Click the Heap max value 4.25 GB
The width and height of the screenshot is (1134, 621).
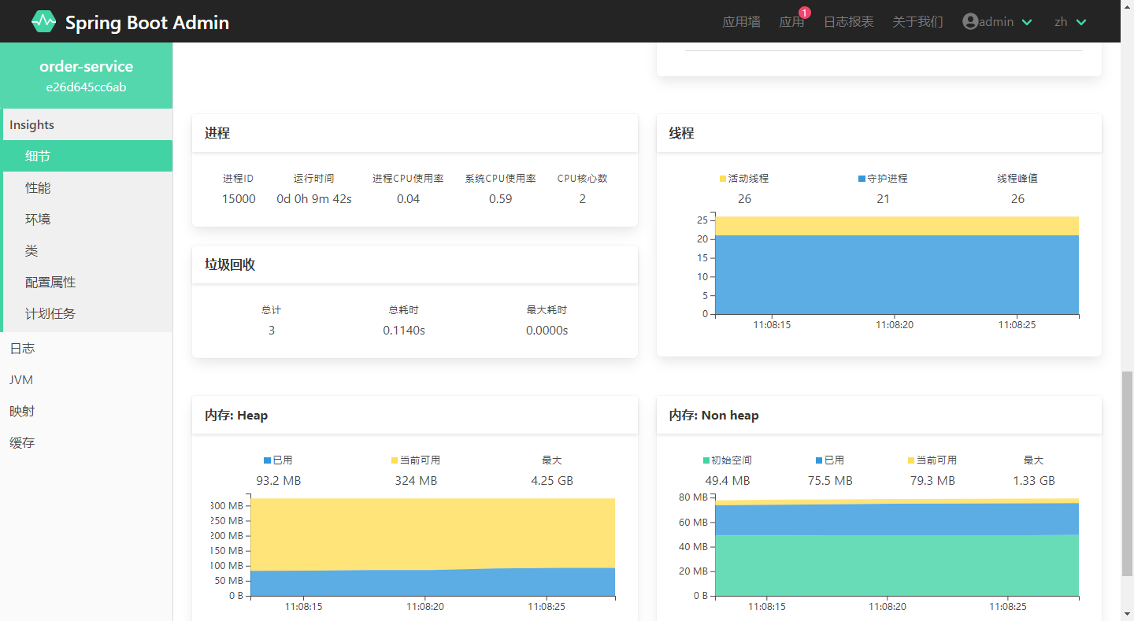pos(552,481)
